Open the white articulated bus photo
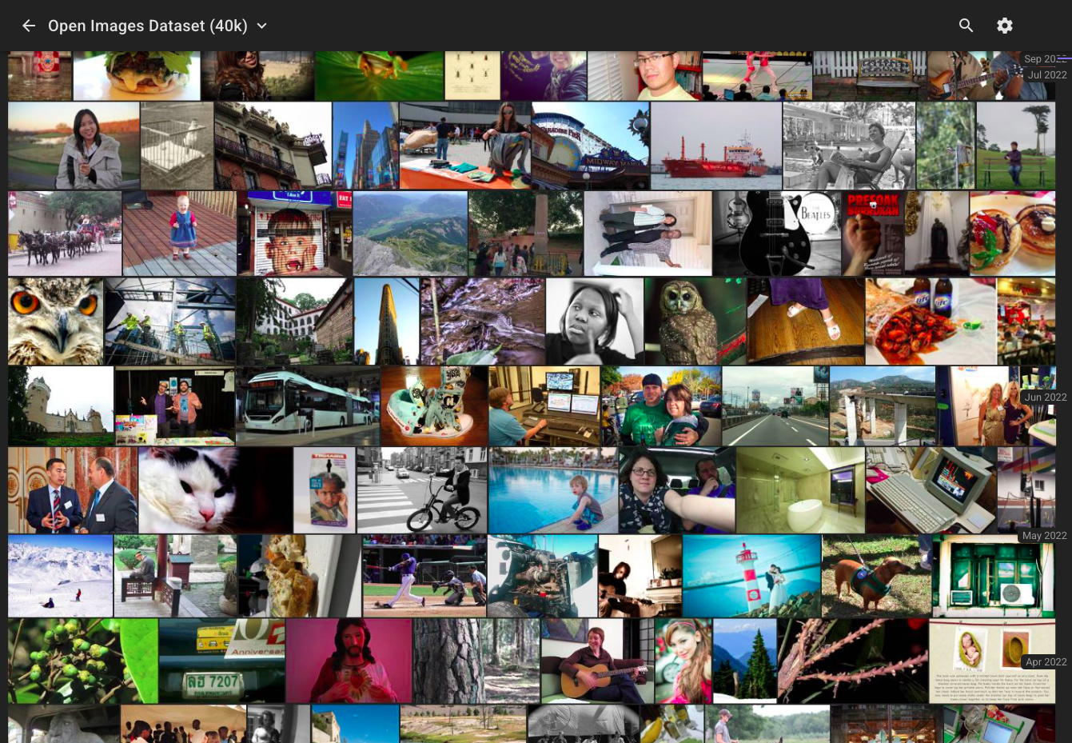 (308, 406)
